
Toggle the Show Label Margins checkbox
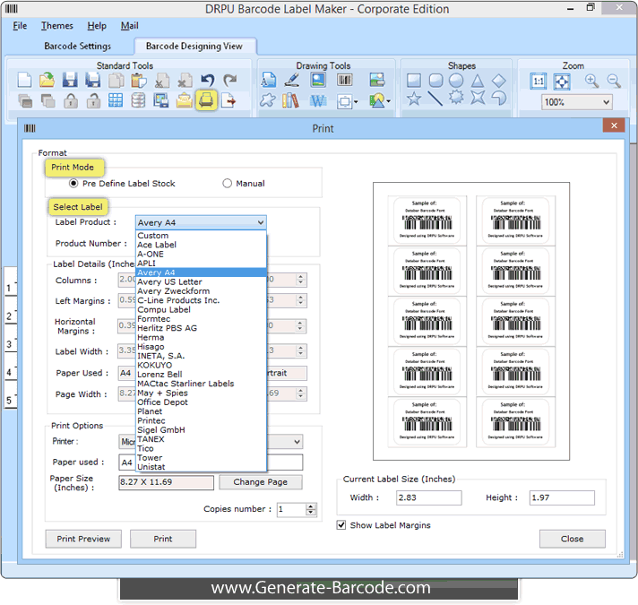(x=341, y=525)
